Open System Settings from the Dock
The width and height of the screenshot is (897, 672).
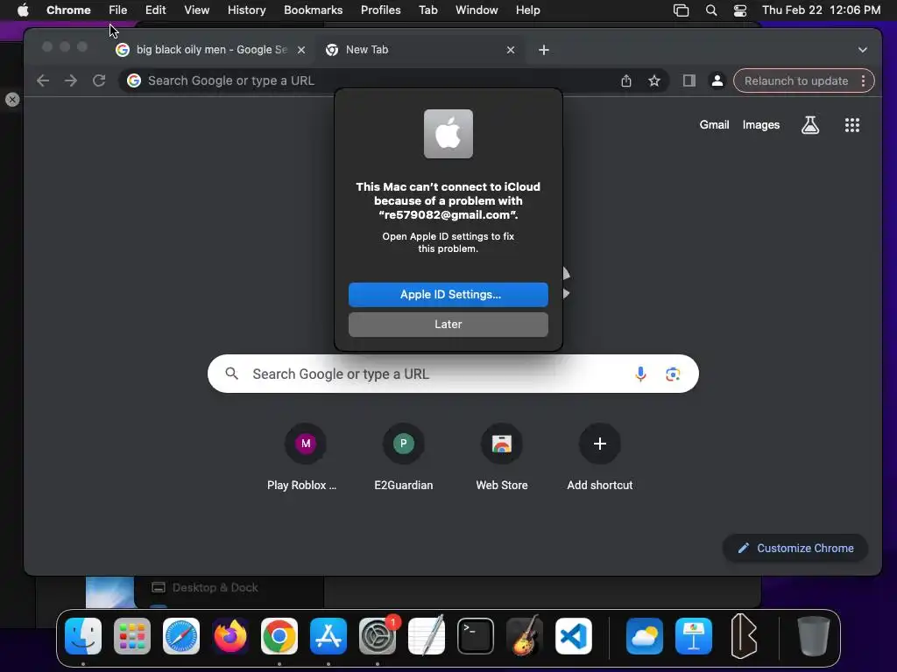(378, 636)
